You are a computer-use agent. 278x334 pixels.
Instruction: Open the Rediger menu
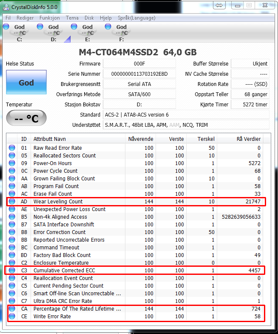(25, 18)
